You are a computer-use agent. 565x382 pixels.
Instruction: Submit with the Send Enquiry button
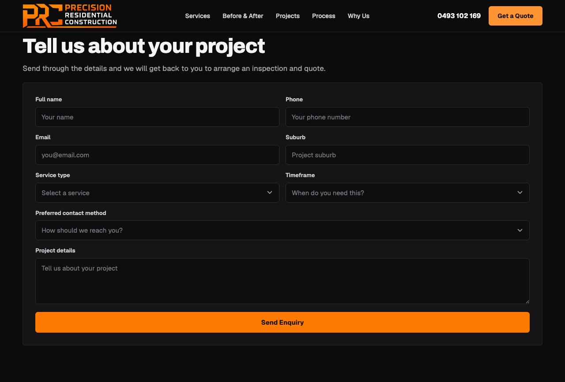(282, 323)
